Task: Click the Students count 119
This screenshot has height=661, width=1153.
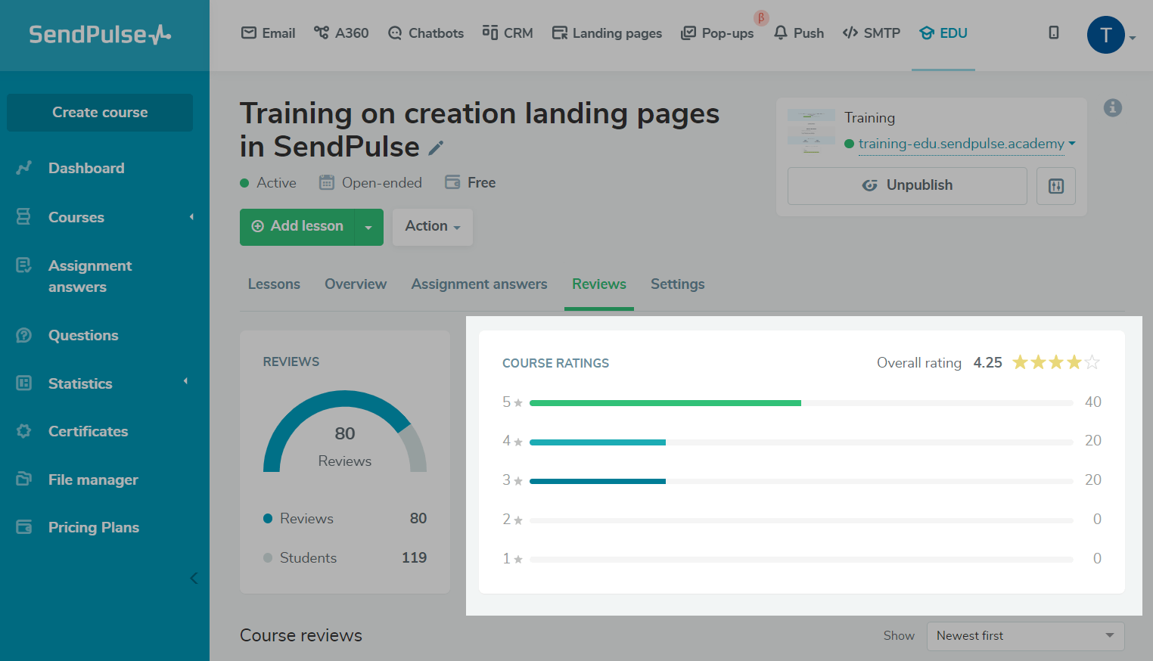Action: 414,557
